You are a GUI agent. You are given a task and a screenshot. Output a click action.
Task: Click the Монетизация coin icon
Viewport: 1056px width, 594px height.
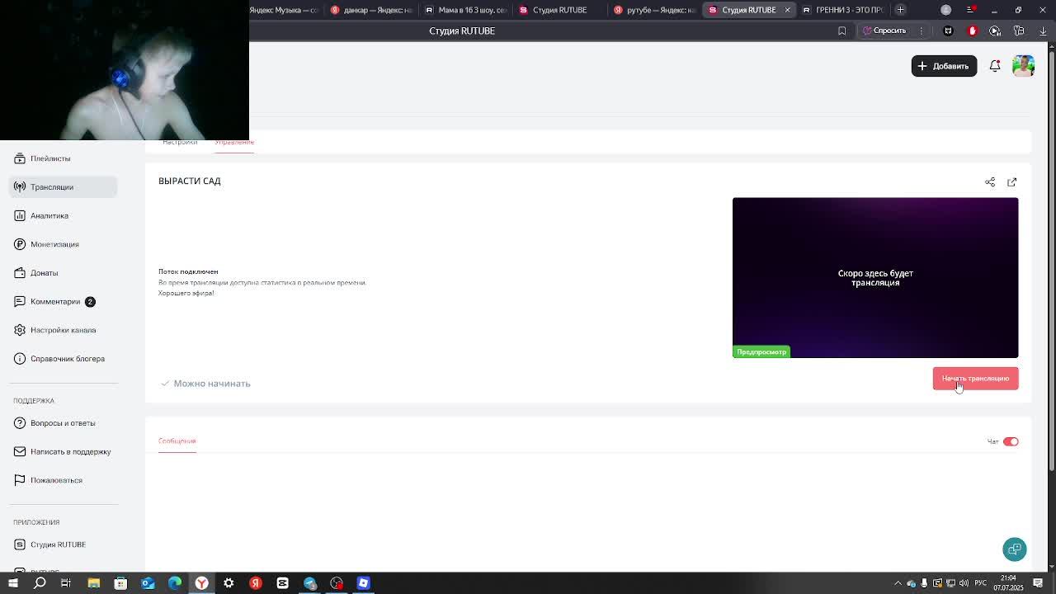pyautogui.click(x=20, y=244)
